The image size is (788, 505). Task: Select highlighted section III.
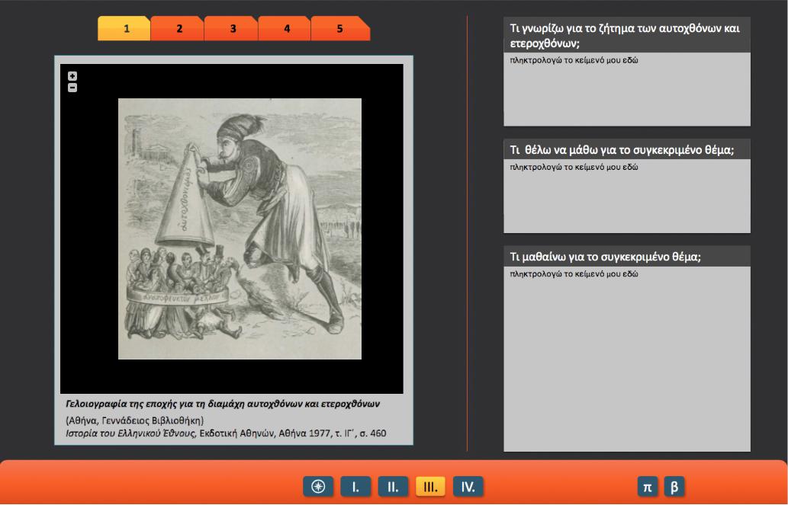(x=430, y=487)
